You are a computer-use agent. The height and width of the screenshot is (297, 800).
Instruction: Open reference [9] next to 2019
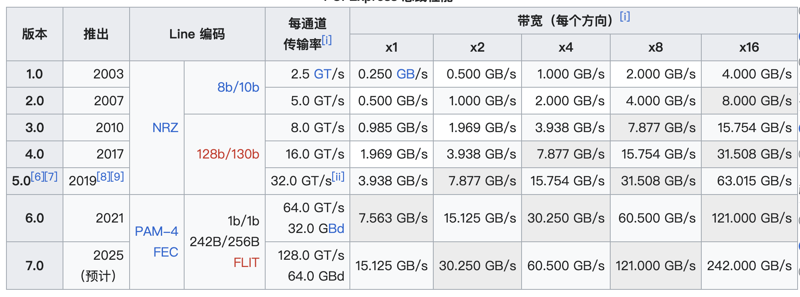tap(117, 177)
